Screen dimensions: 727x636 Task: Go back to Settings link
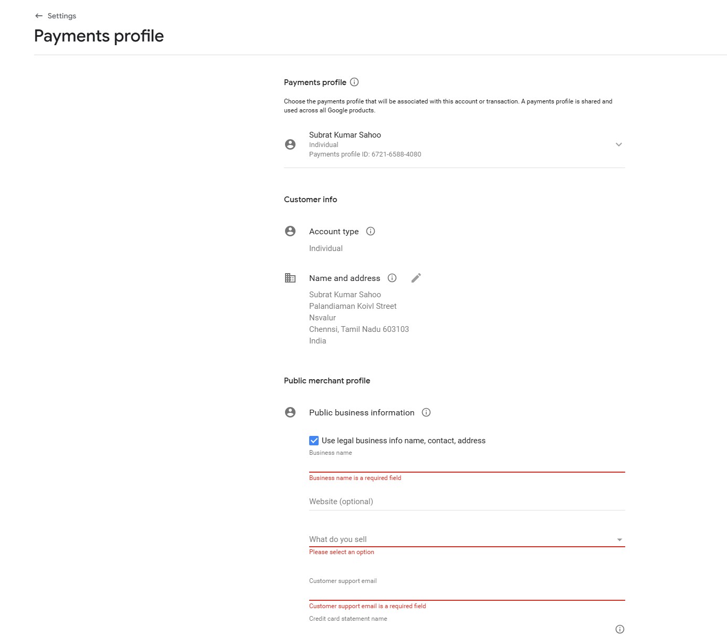(62, 16)
